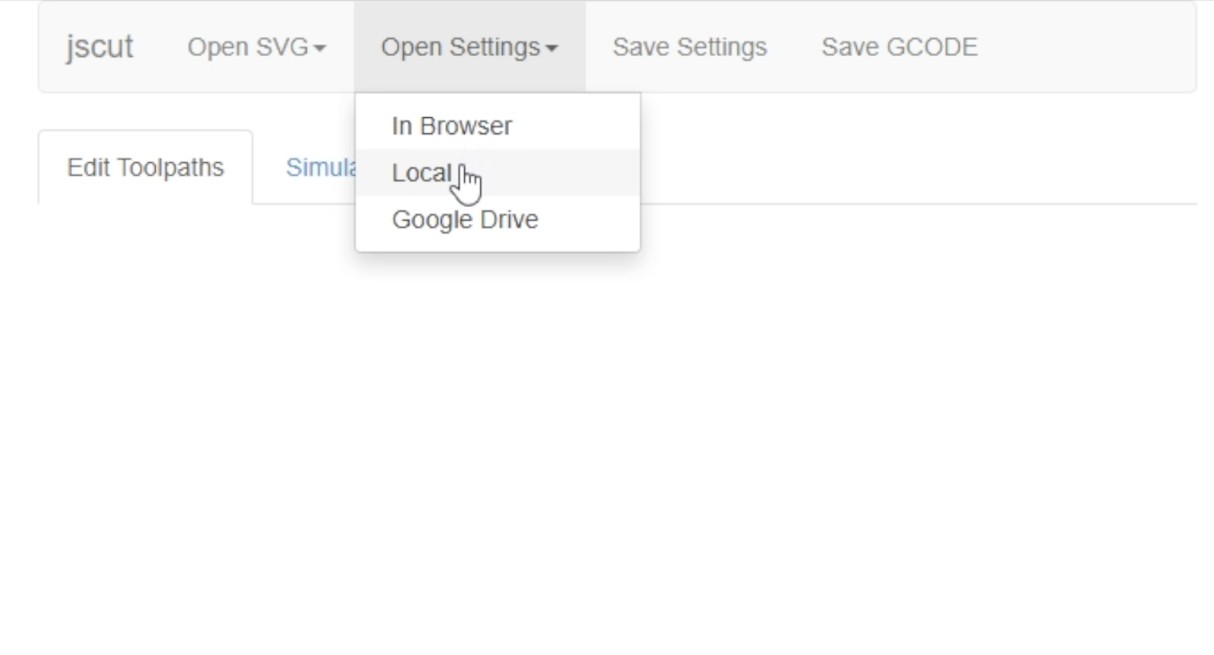Go to the jscut home page
The width and height of the screenshot is (1214, 655).
pos(100,47)
